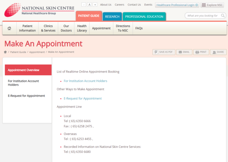Open the Events link

point(148,5)
